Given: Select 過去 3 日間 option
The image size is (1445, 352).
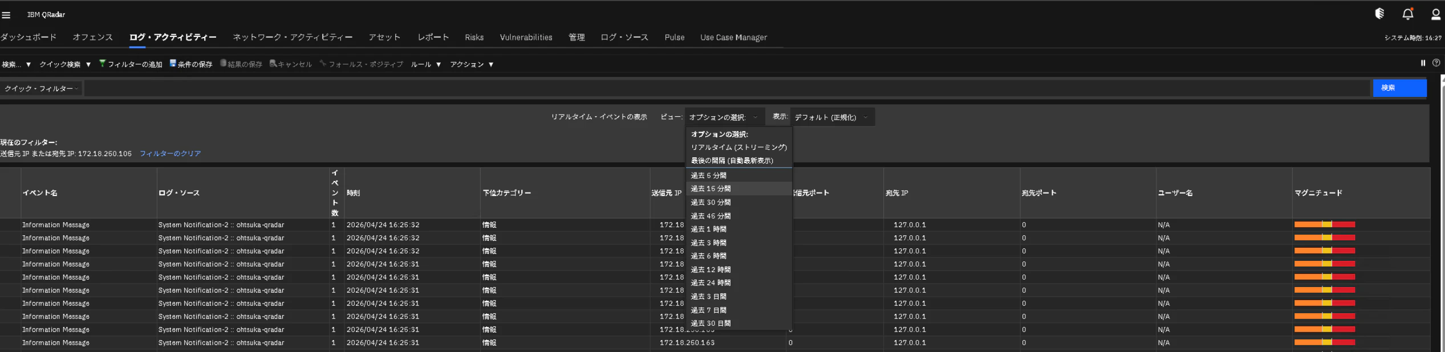Looking at the screenshot, I should pyautogui.click(x=738, y=296).
